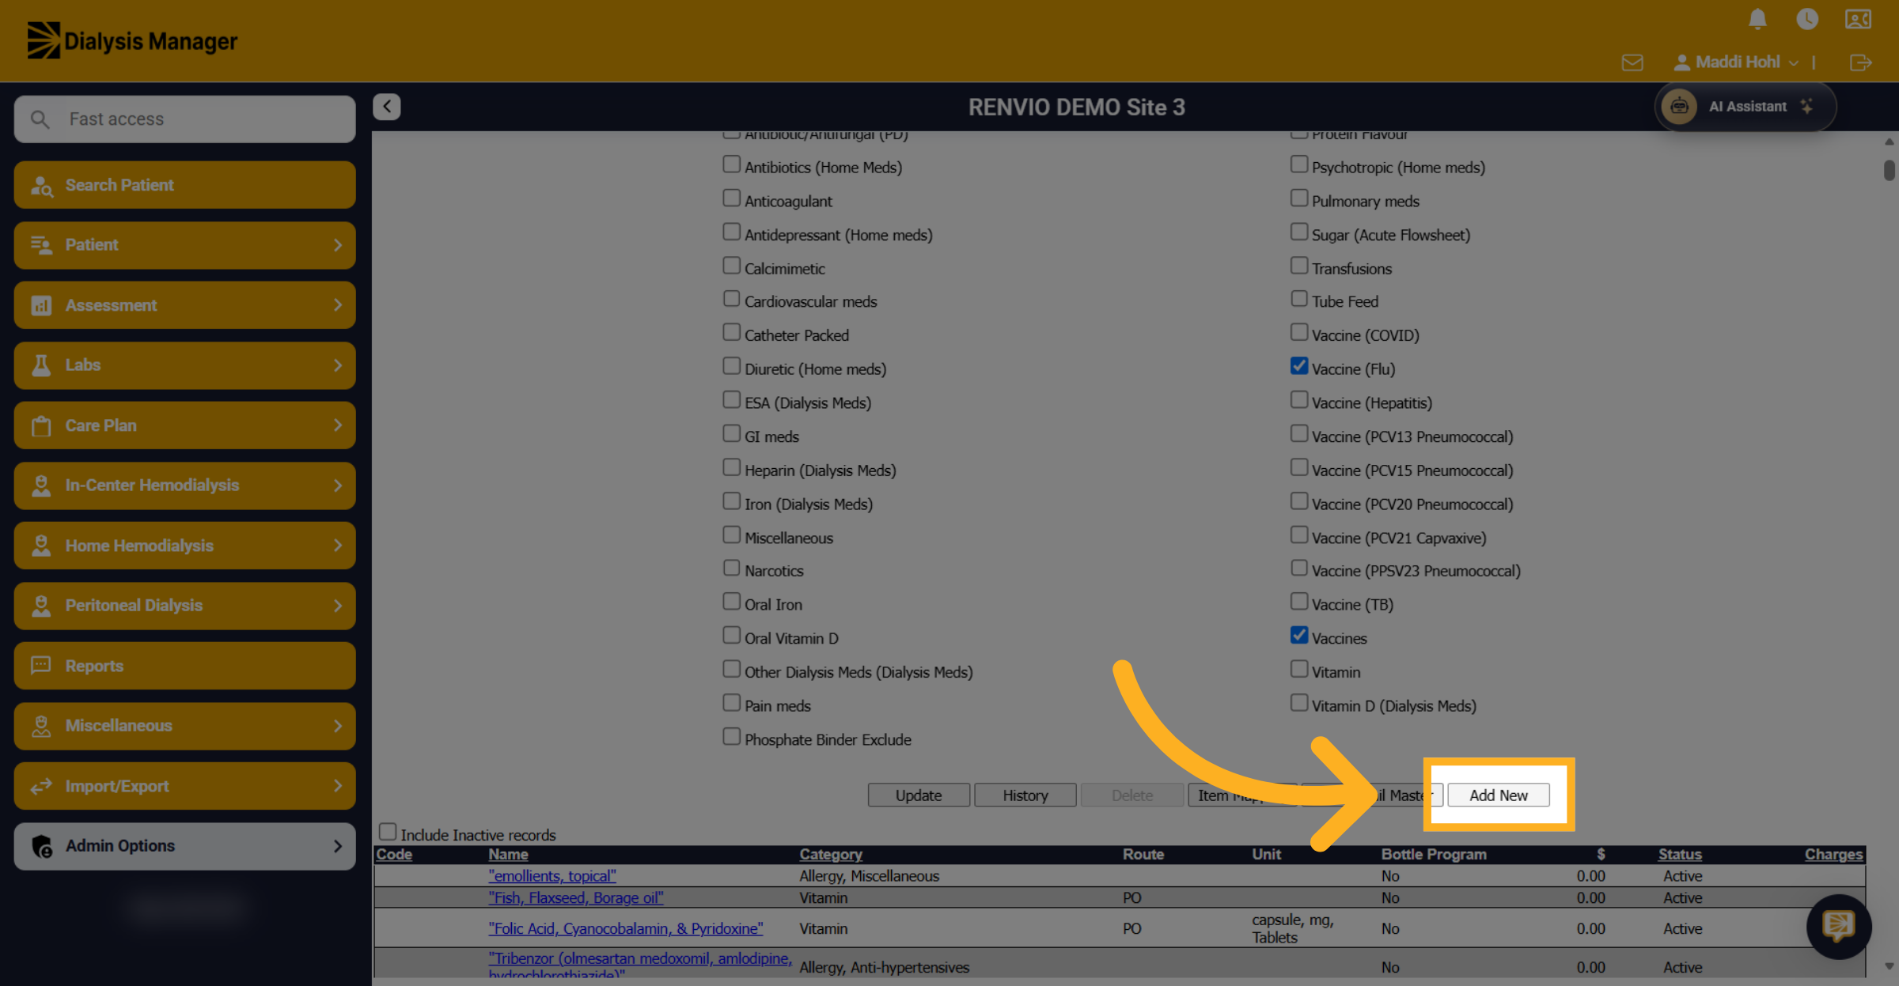Click the contact card icon in the header
This screenshot has height=986, width=1899.
pos(1858,19)
